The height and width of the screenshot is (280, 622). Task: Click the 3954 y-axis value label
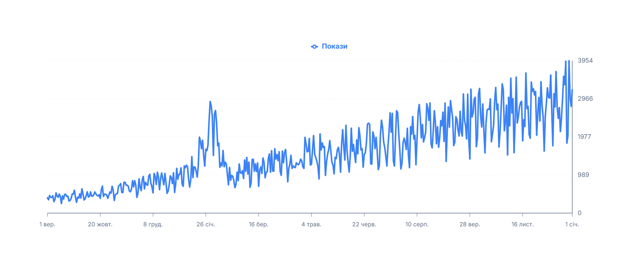coord(585,61)
